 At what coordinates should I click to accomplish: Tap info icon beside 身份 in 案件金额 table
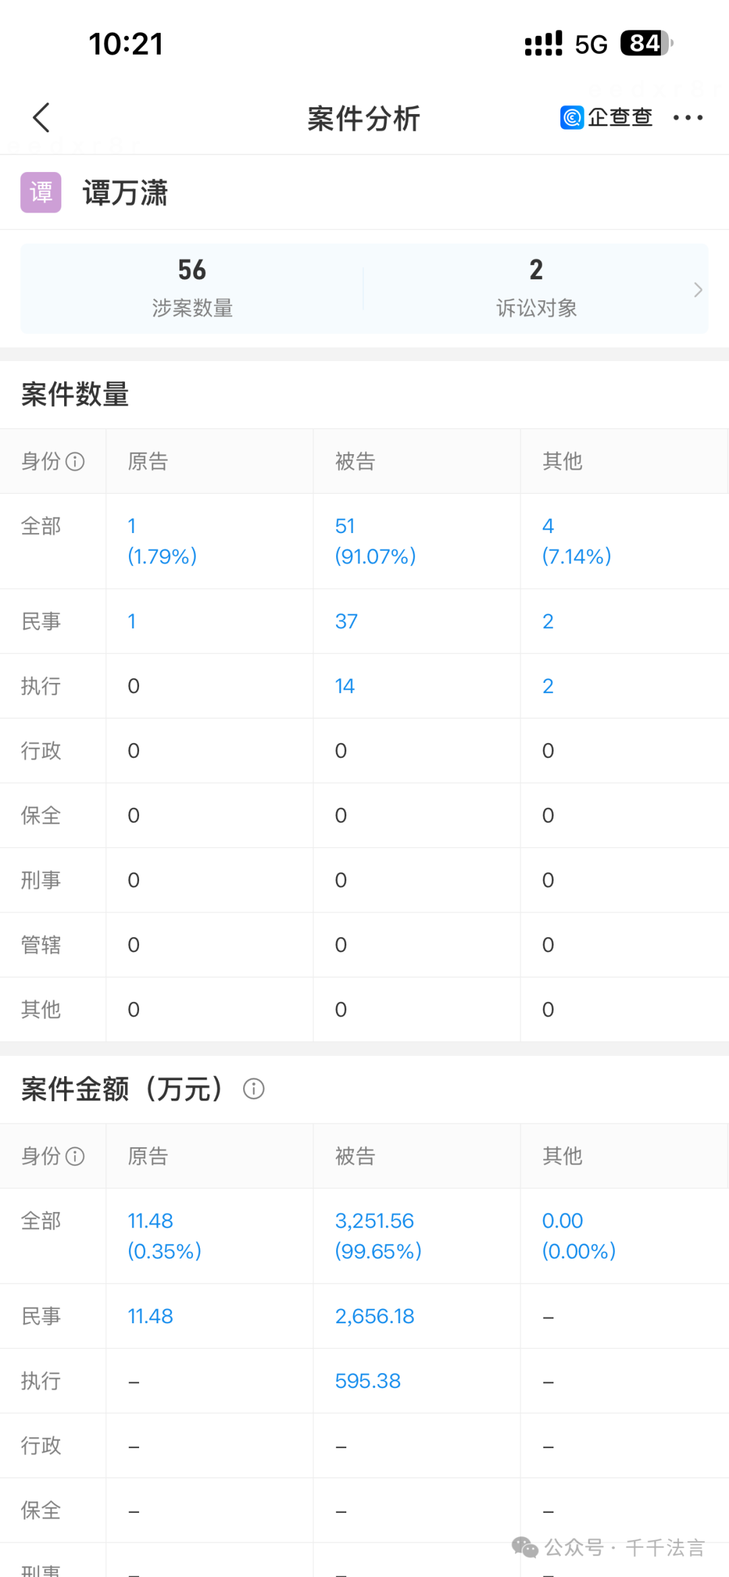[x=75, y=1157]
